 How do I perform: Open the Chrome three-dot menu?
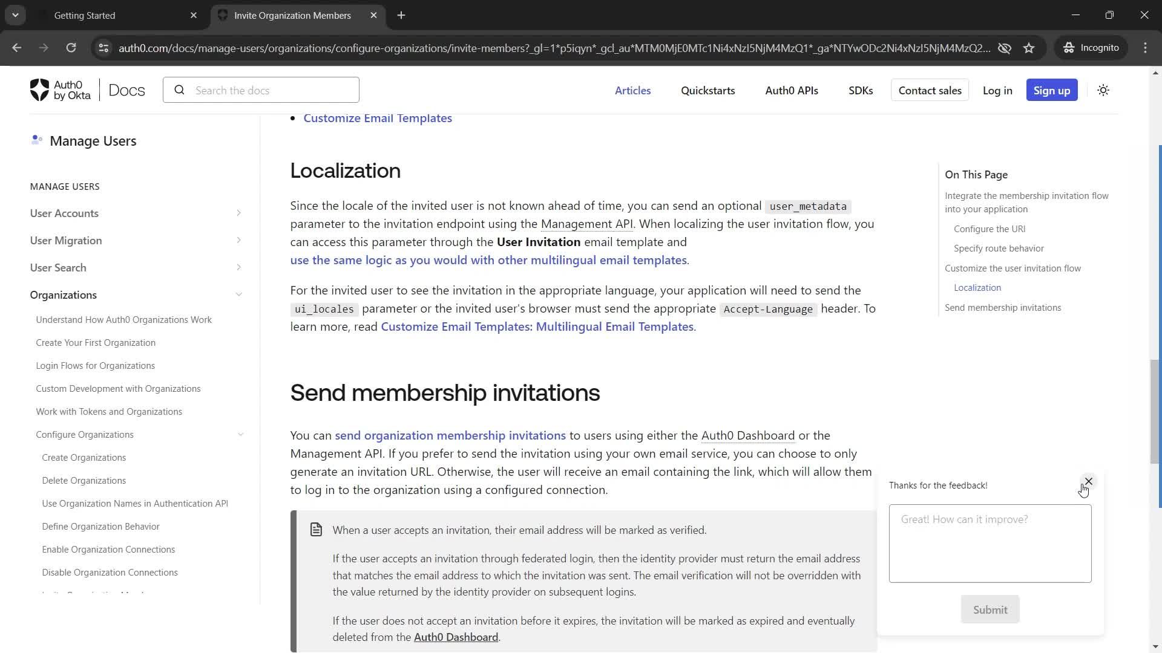pos(1145,48)
